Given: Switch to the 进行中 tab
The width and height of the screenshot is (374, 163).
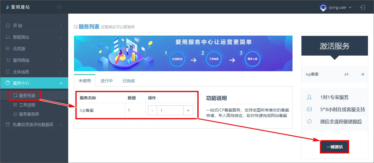Looking at the screenshot, I should 107,81.
